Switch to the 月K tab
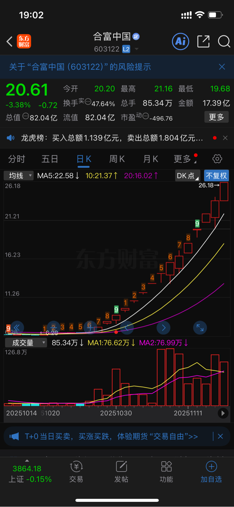234x507 pixels. point(151,159)
